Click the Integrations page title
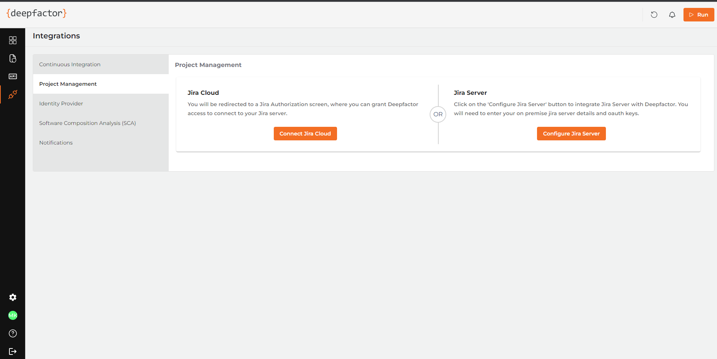Viewport: 717px width, 359px height. point(56,36)
